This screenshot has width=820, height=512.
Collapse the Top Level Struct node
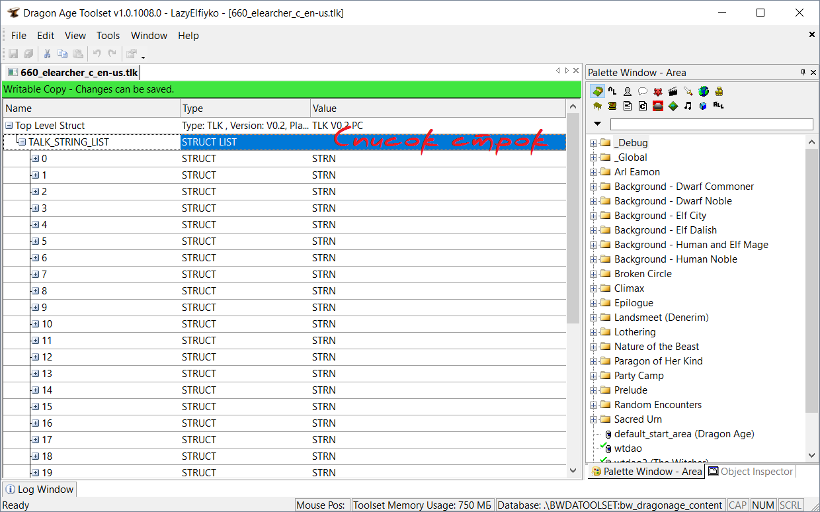point(9,126)
